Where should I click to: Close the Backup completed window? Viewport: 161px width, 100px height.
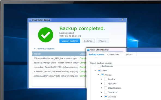tap(123, 19)
